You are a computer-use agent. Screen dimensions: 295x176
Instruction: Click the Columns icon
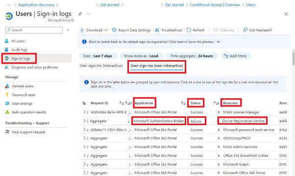[x=216, y=30]
